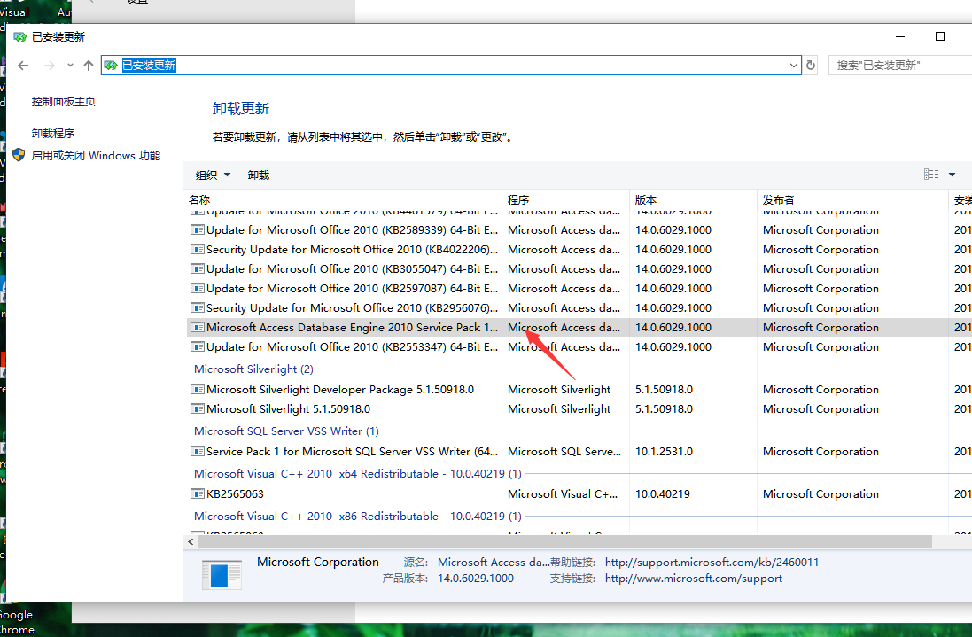Refresh the installed updates list
Viewport: 972px width, 637px height.
point(811,66)
